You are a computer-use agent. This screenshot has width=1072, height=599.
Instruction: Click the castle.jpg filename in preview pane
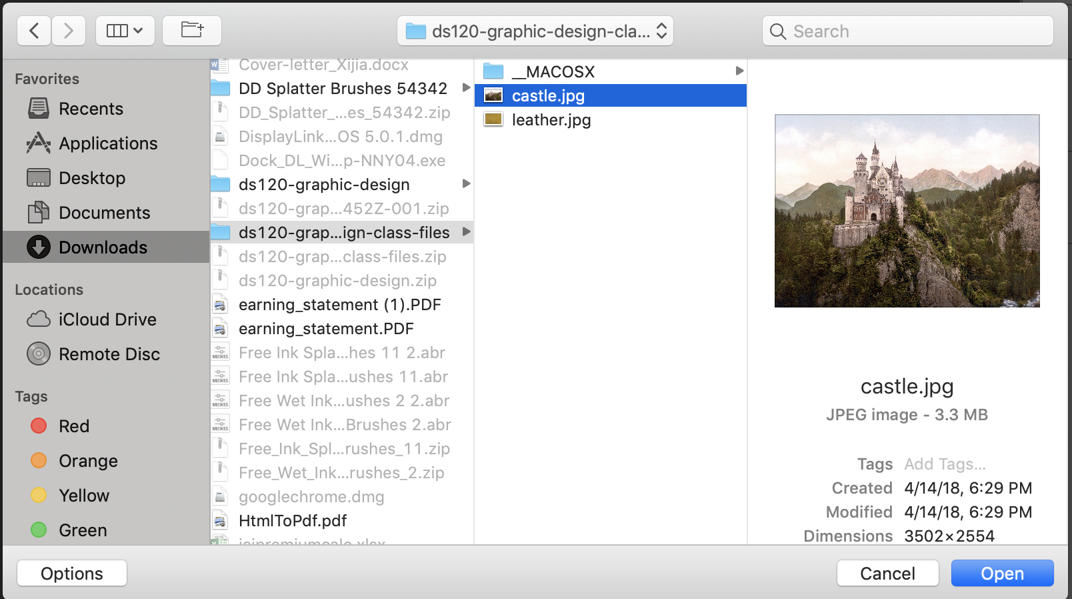(x=907, y=387)
